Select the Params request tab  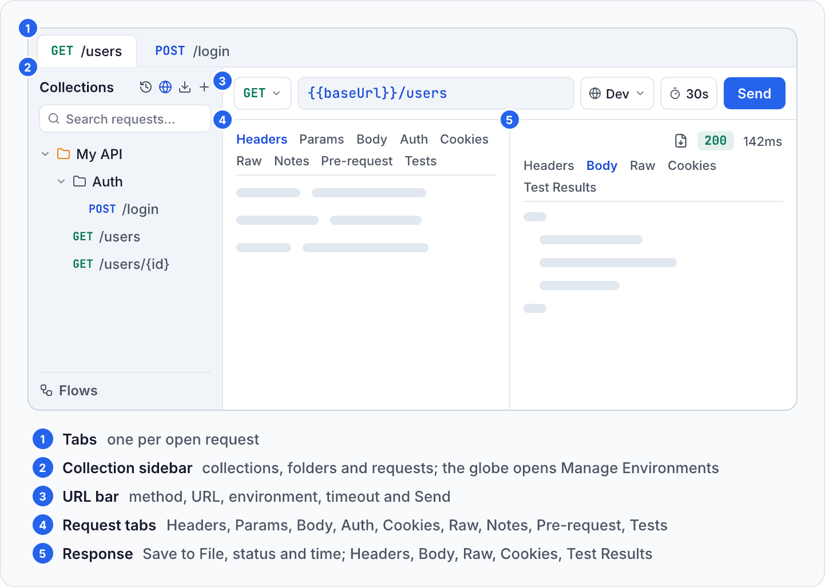(322, 139)
